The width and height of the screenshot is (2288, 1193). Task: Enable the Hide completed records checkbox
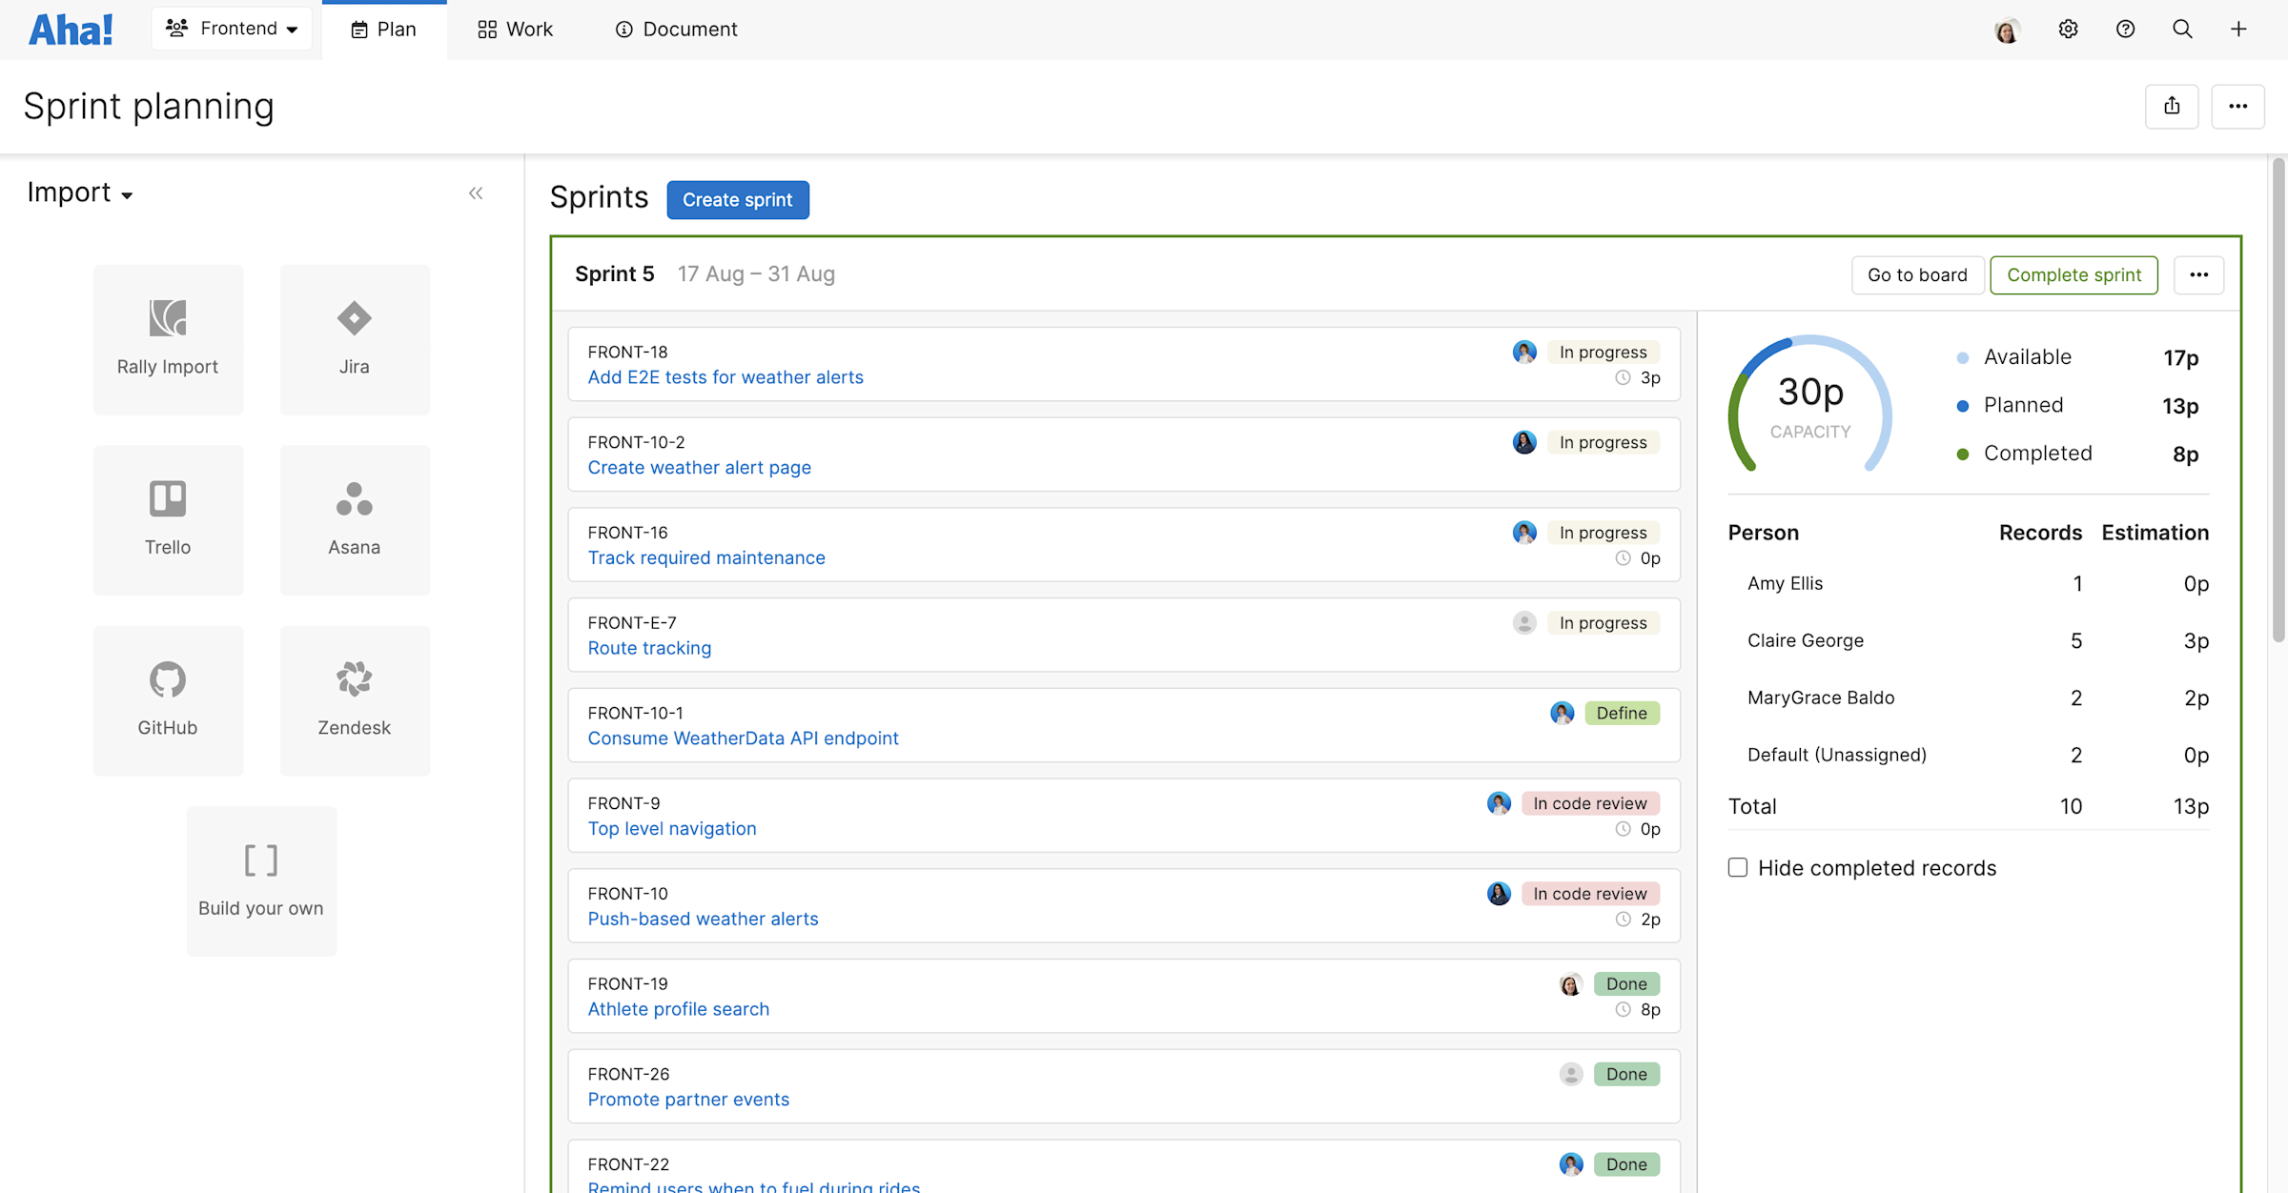coord(1737,867)
